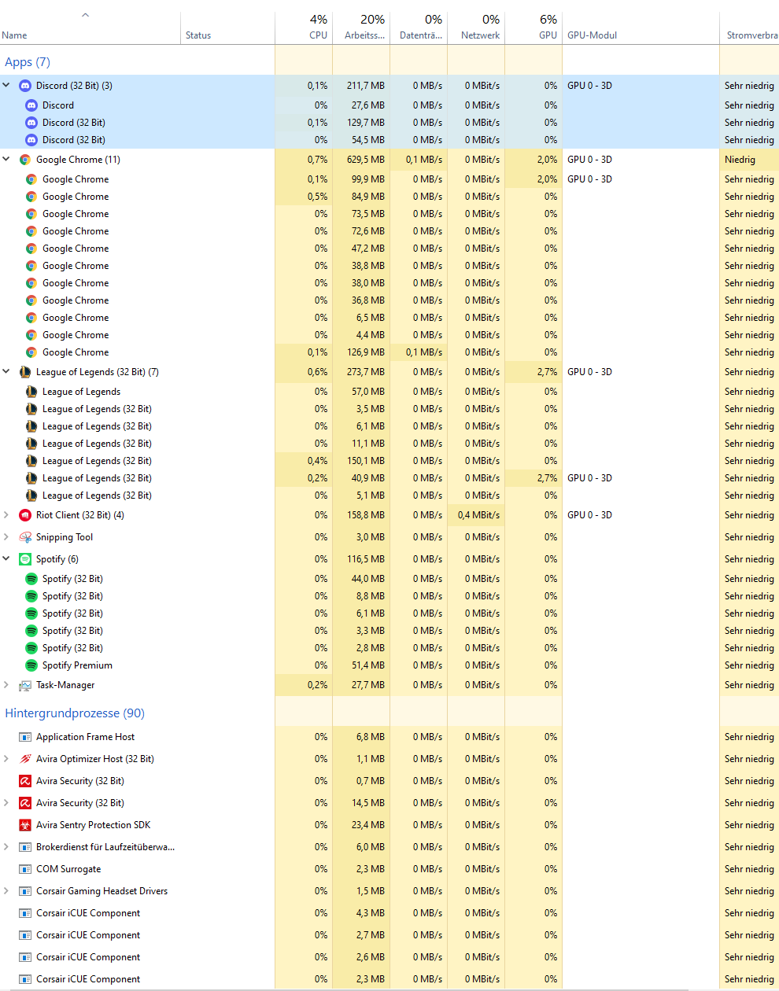Click the Snipping Tool icon
This screenshot has height=991, width=779.
pos(25,537)
